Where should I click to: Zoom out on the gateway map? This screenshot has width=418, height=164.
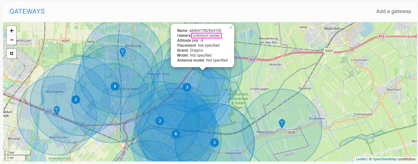pyautogui.click(x=11, y=40)
